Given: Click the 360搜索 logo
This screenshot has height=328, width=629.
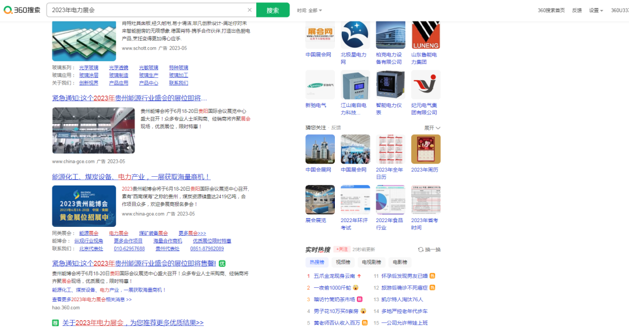Looking at the screenshot, I should point(22,10).
